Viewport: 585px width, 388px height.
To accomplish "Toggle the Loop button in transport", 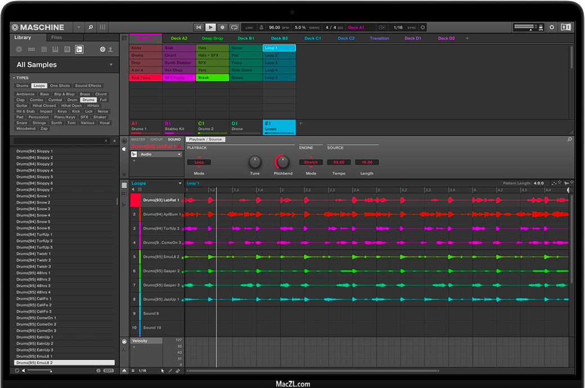I will click(x=234, y=27).
